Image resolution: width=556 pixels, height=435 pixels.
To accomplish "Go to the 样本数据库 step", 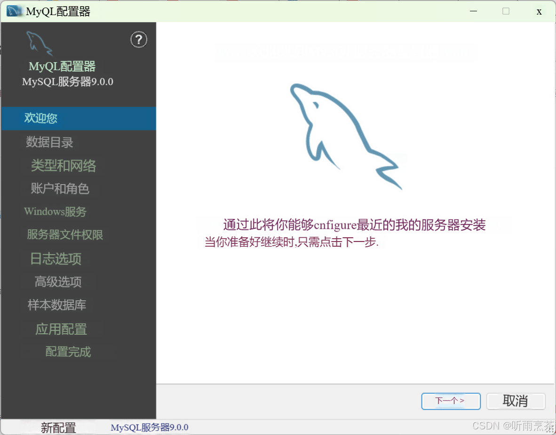I will [57, 305].
